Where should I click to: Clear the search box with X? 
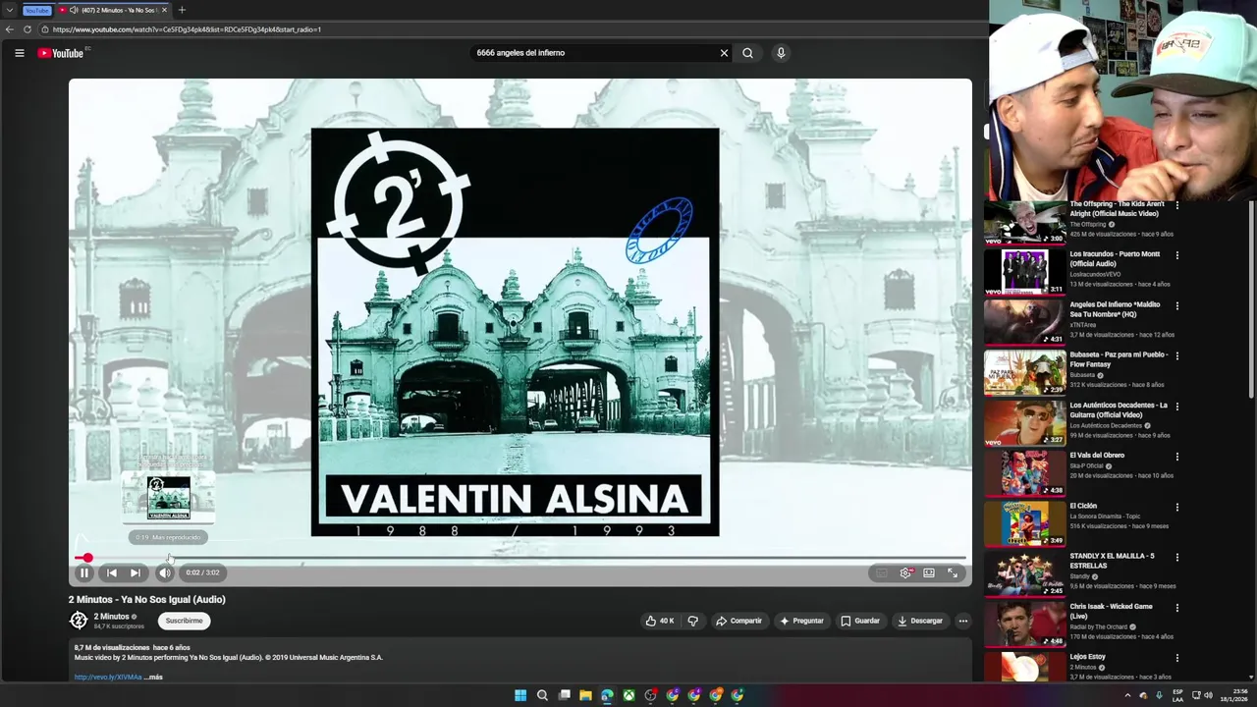(x=724, y=53)
